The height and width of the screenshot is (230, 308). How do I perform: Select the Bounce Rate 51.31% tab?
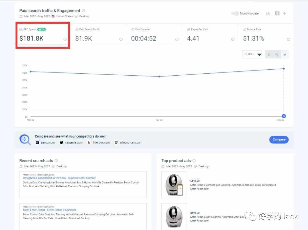pyautogui.click(x=266, y=35)
